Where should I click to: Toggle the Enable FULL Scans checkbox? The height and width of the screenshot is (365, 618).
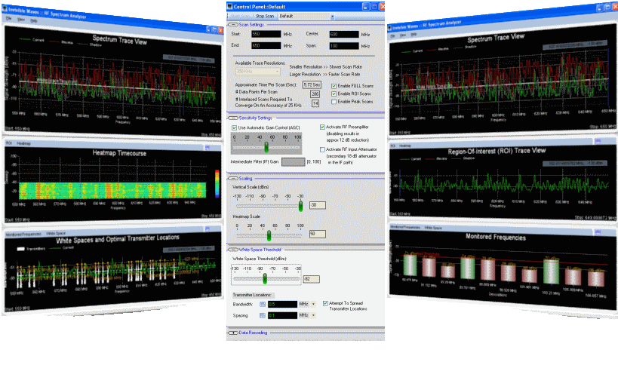click(x=334, y=86)
